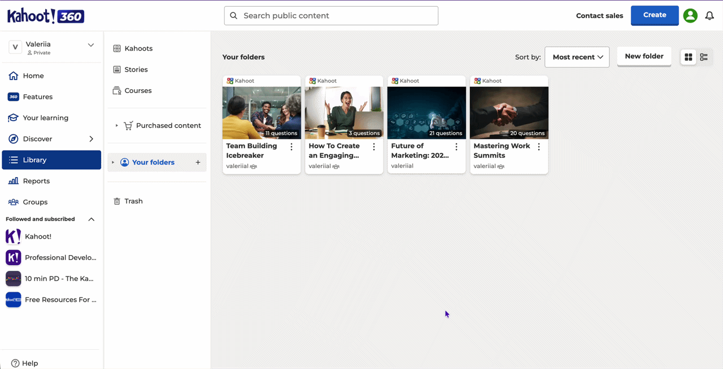Screen dimensions: 723x369
Task: Click the Stories icon in the library panel
Action: click(117, 69)
